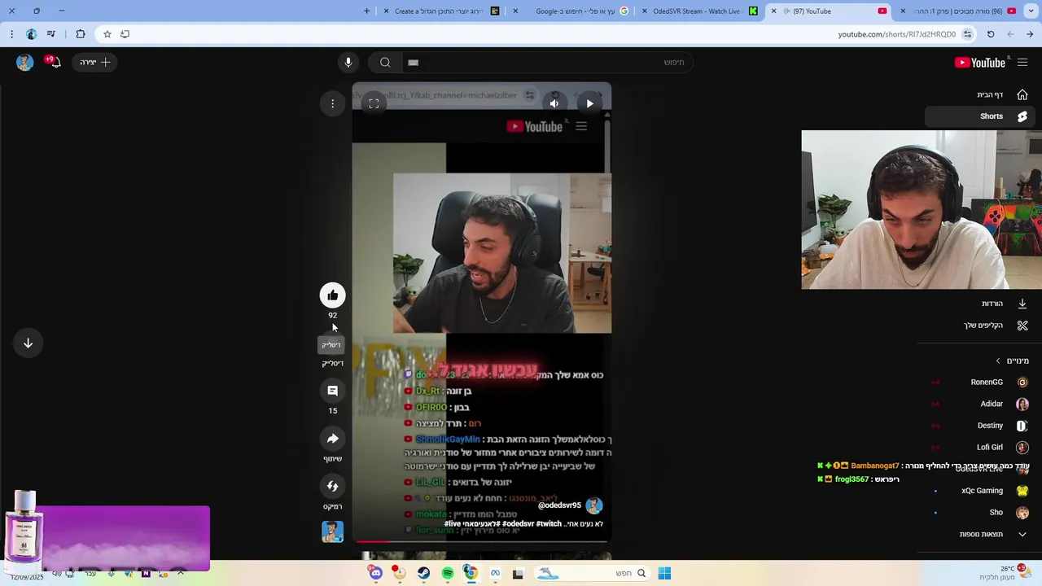Remix this Short
Viewport: 1042px width, 586px height.
[x=332, y=486]
